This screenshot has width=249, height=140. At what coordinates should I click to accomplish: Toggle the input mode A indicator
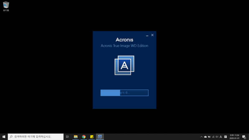click(221, 137)
